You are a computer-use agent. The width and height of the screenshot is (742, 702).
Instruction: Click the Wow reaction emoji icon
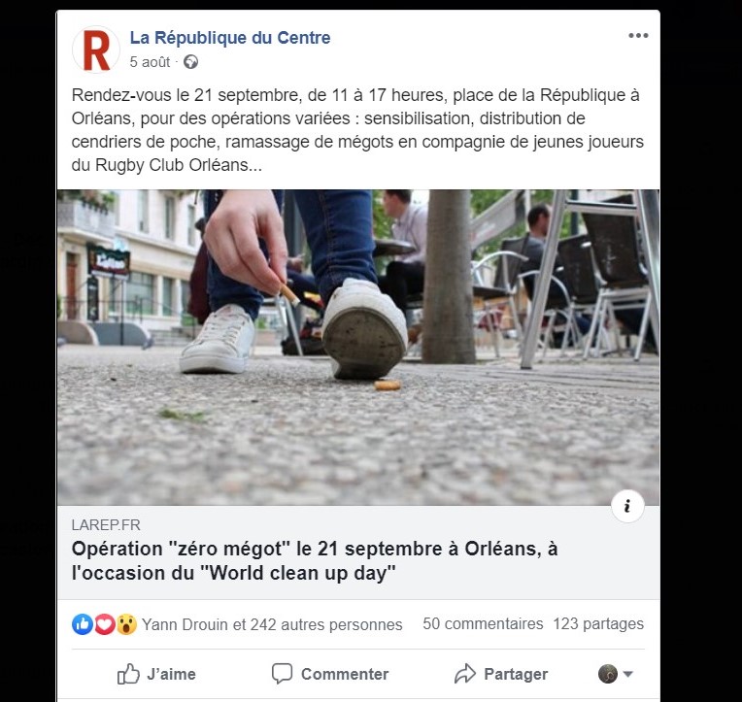(126, 624)
